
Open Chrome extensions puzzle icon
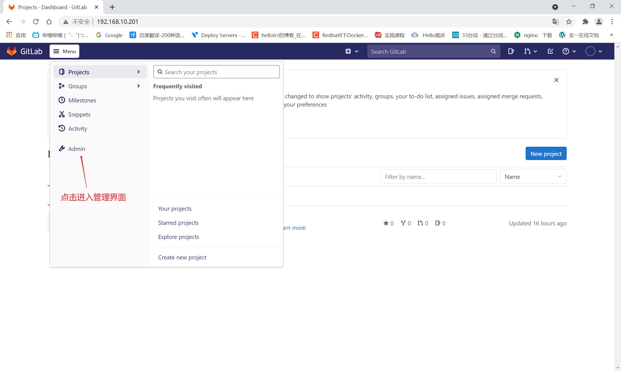coord(585,22)
